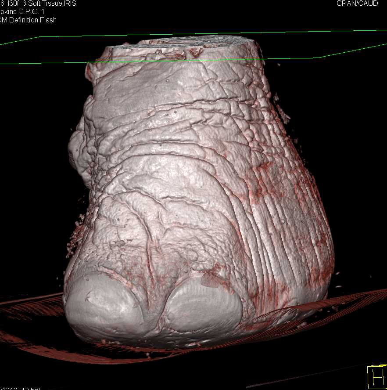Select the CRAN/CAUD orientation indicator
Viewport: 387px width, 390px height.
[x=357, y=4]
